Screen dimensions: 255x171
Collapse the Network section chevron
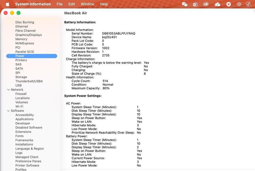tap(8, 90)
